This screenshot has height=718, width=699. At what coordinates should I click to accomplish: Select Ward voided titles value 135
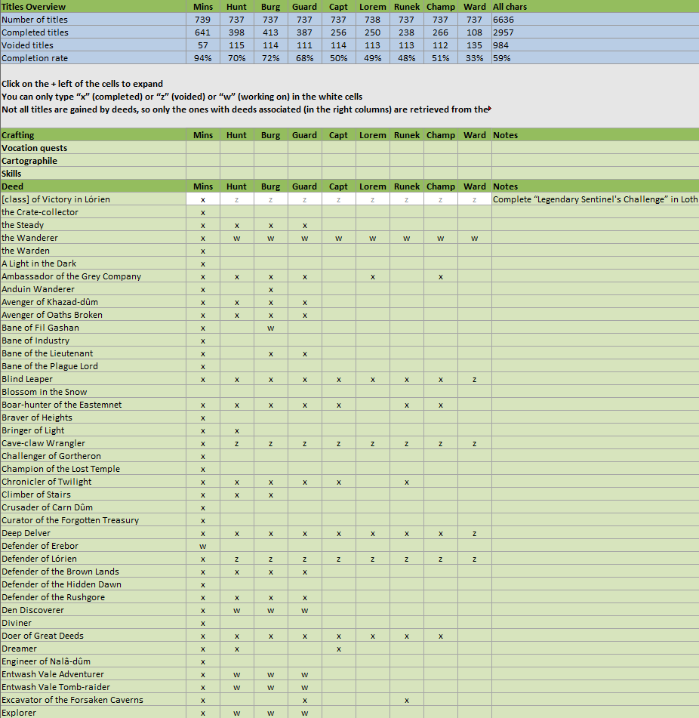click(x=475, y=45)
